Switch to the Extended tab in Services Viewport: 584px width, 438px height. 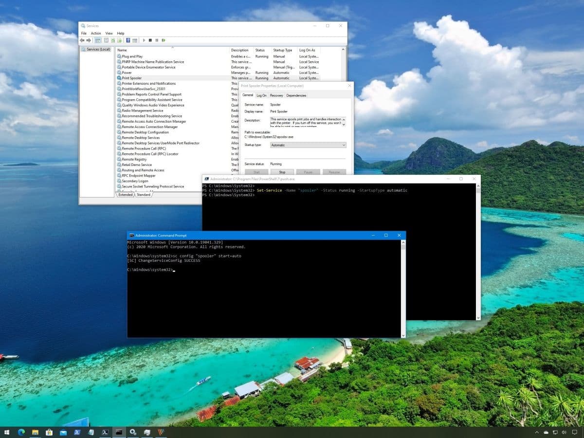pos(126,195)
